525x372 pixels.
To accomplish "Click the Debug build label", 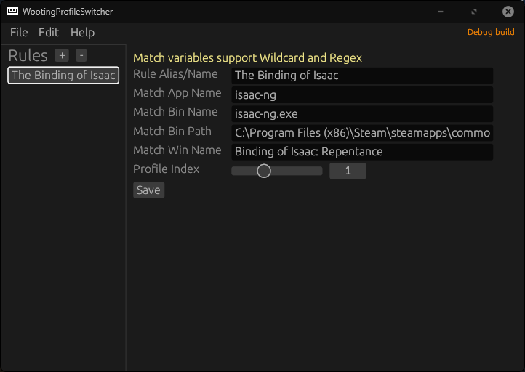I will (x=491, y=32).
